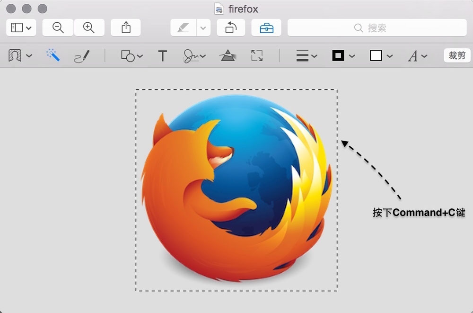Open the Signature dropdown
This screenshot has height=313, width=473.
(194, 56)
